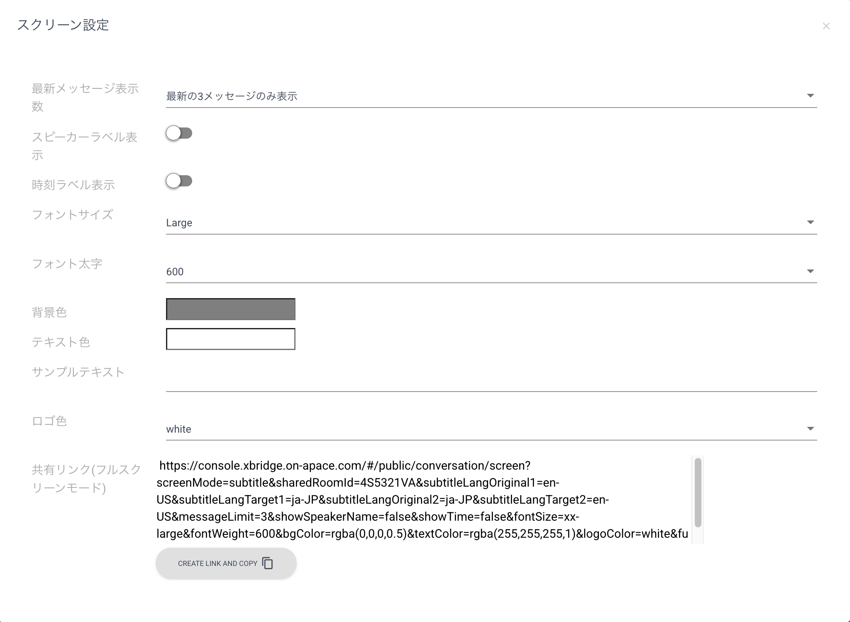Click the Large font size value
Screen dimensions: 850x622
[x=179, y=223]
